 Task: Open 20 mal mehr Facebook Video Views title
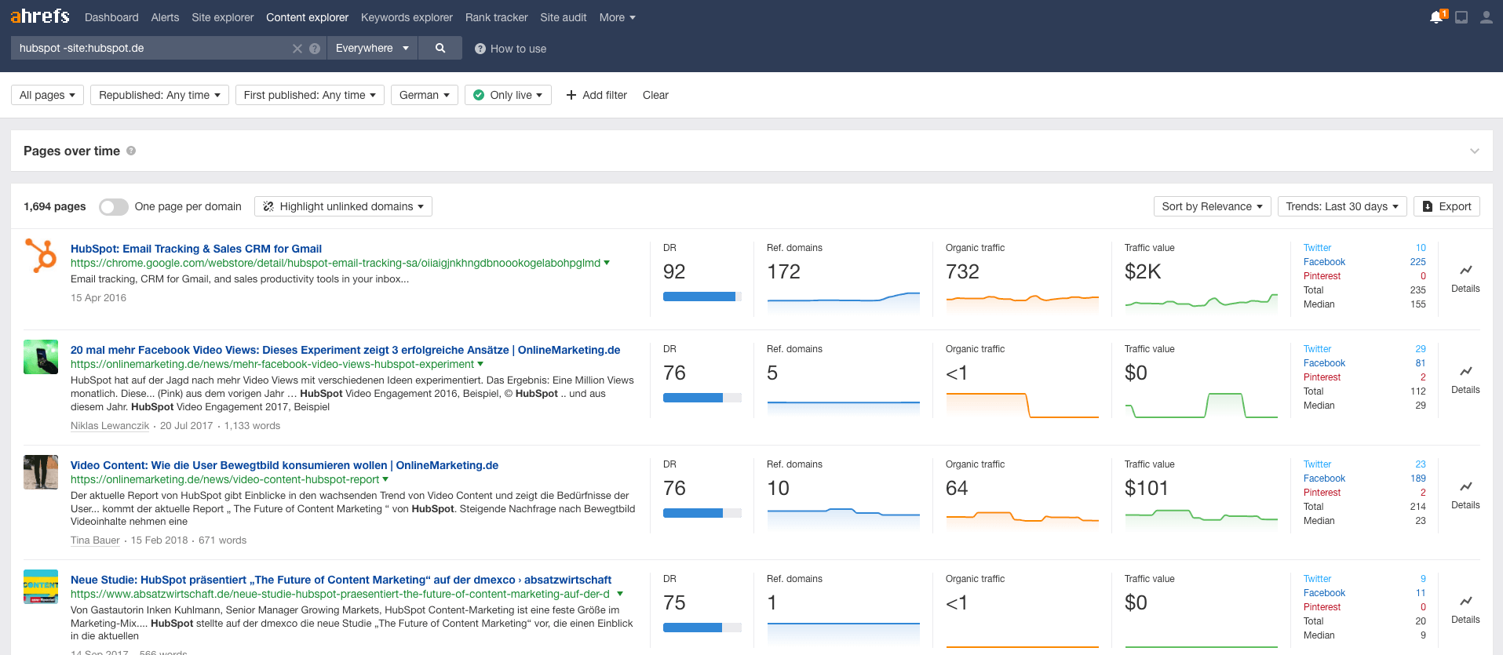[x=345, y=350]
